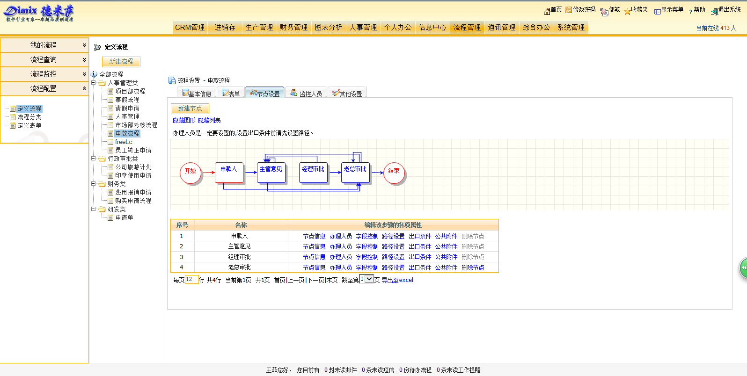Click 下一页 pagination link

point(316,280)
